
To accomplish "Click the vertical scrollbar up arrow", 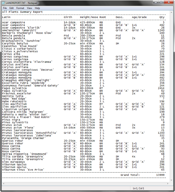I will tap(171, 12).
